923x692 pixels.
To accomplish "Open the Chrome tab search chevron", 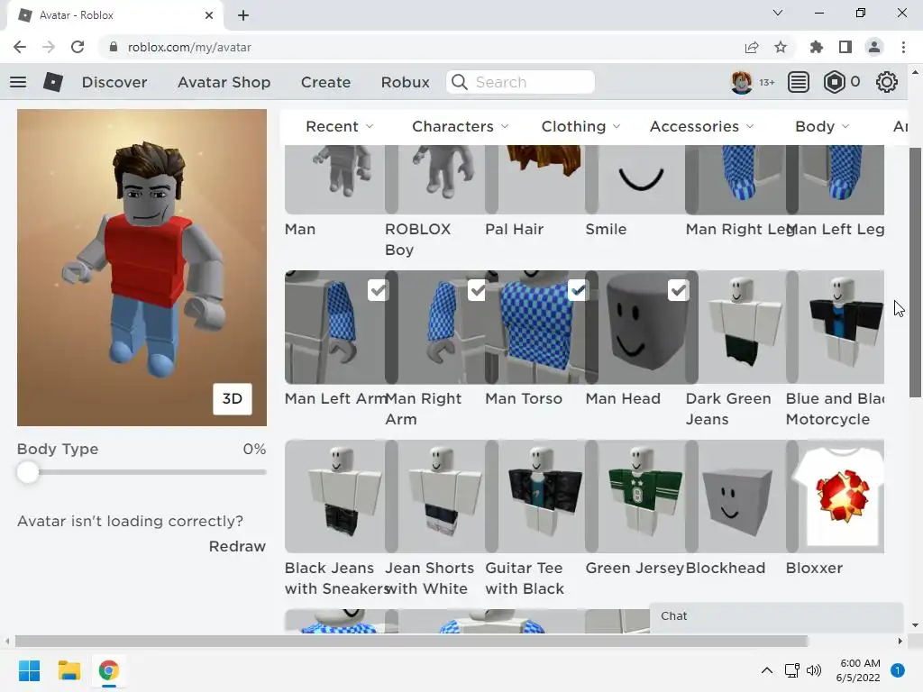I will click(x=778, y=13).
